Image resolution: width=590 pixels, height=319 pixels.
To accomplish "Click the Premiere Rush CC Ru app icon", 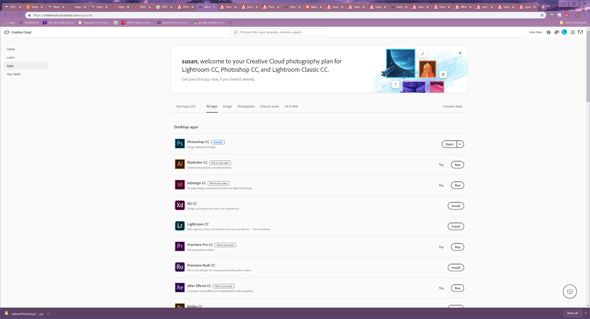I will (180, 267).
